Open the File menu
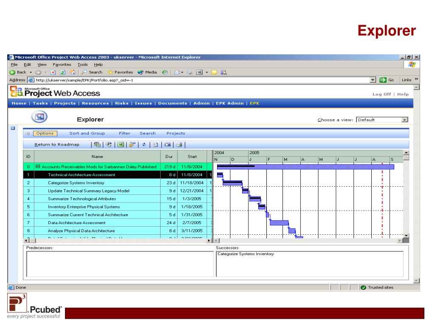This screenshot has width=435, height=326. click(x=14, y=65)
